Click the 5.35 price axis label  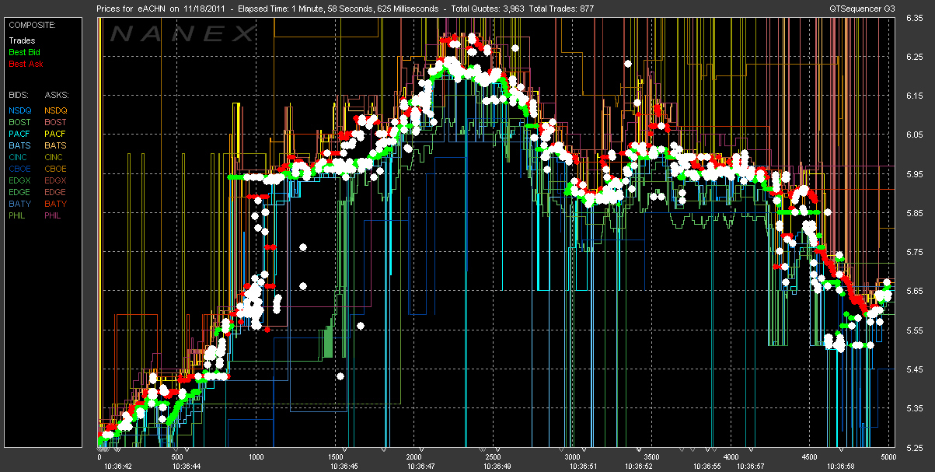coord(915,407)
